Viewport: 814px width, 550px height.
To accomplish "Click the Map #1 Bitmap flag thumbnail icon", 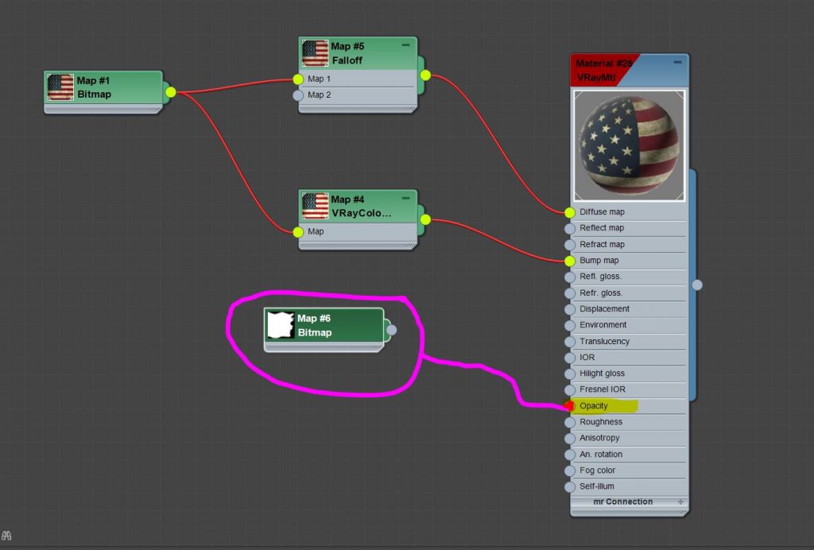I will (60, 86).
